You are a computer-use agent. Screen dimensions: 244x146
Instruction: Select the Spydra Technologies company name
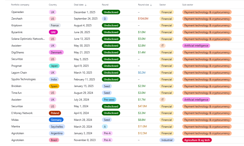tap(24, 79)
